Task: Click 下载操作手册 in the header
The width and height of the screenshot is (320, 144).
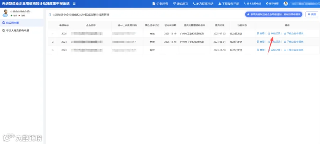Action: pos(229,4)
